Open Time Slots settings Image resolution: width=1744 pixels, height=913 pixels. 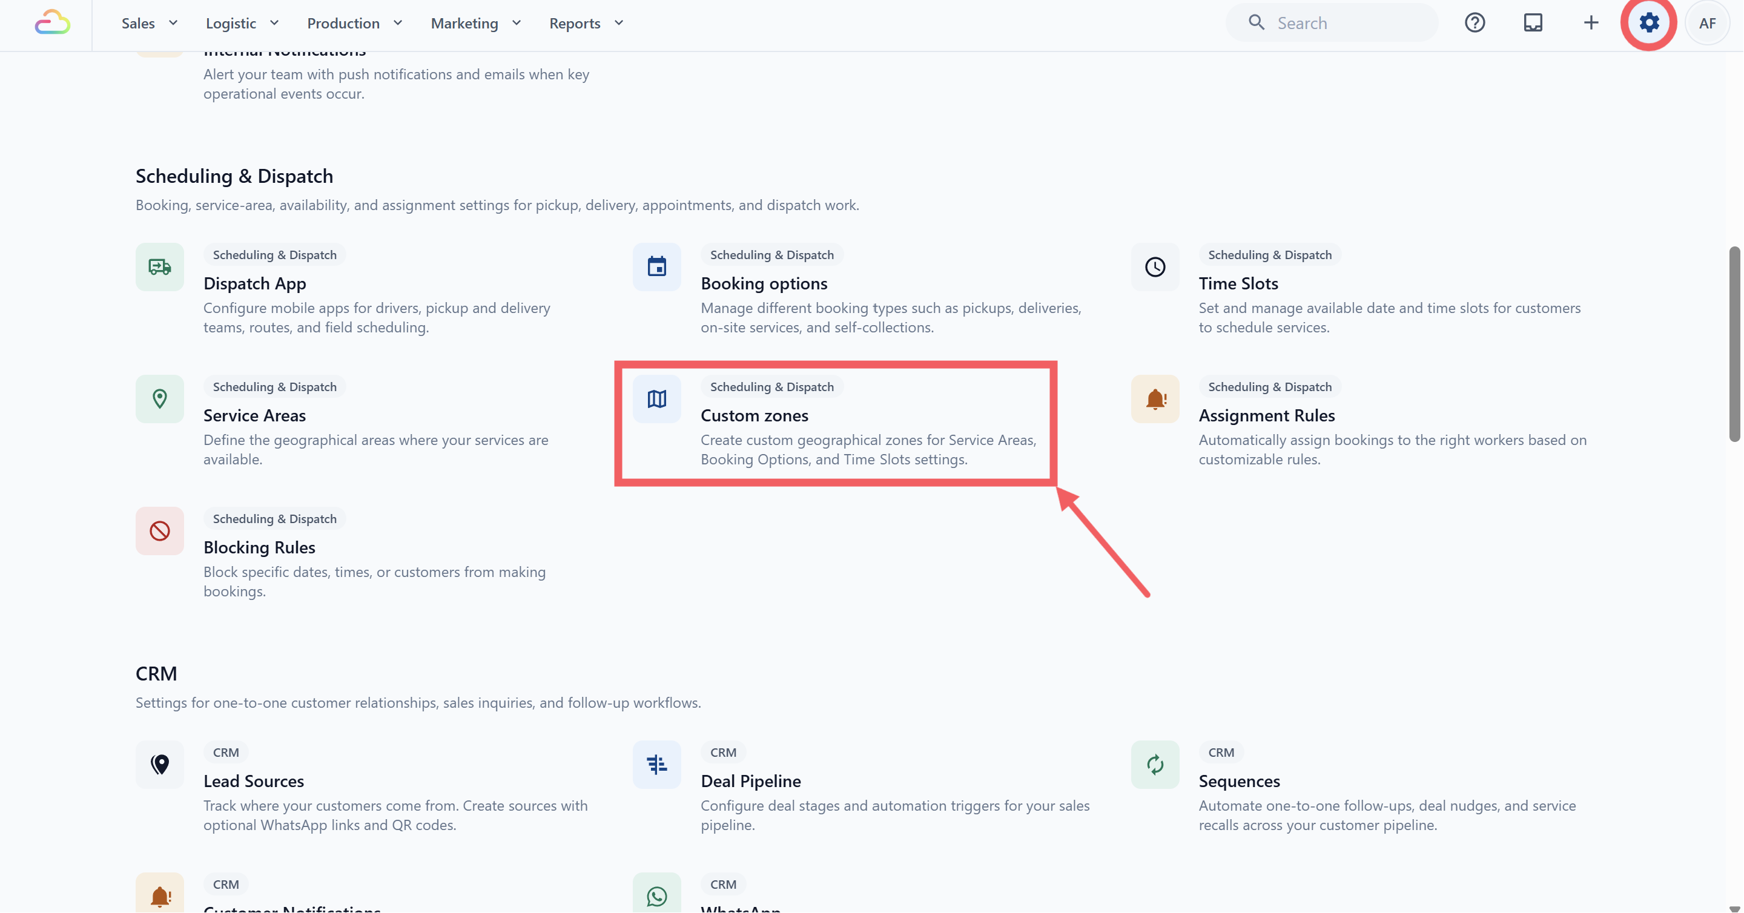[1238, 283]
